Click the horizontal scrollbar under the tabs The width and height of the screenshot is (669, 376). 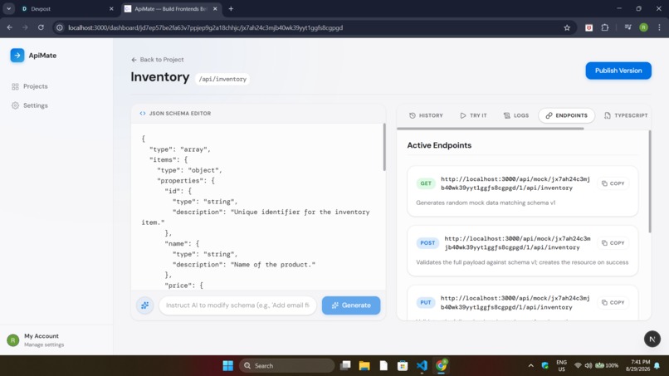(x=491, y=129)
